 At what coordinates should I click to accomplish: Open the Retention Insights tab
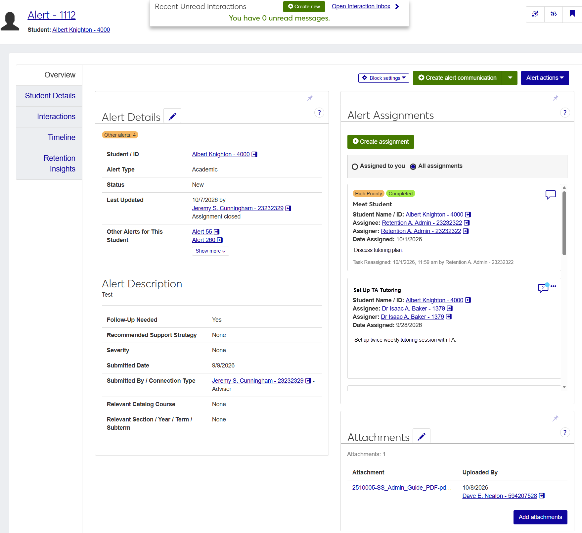[x=60, y=164]
